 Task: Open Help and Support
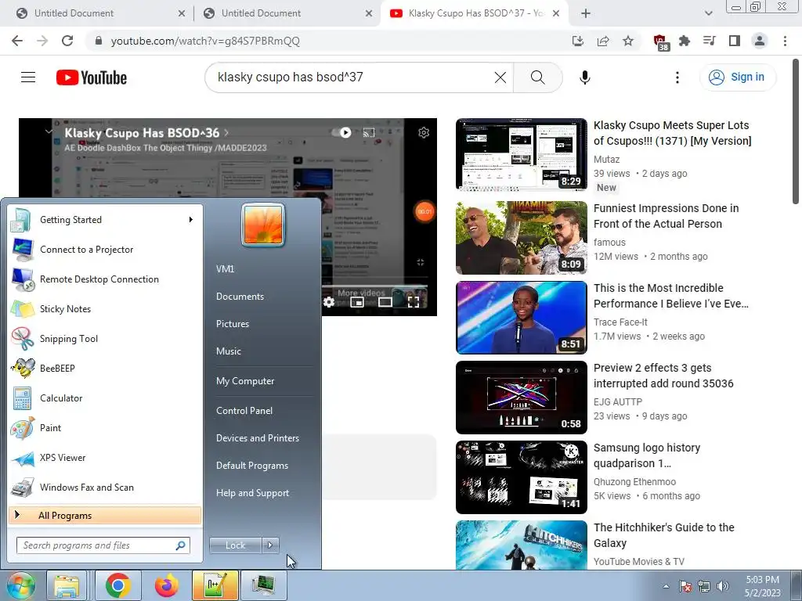[x=252, y=493]
